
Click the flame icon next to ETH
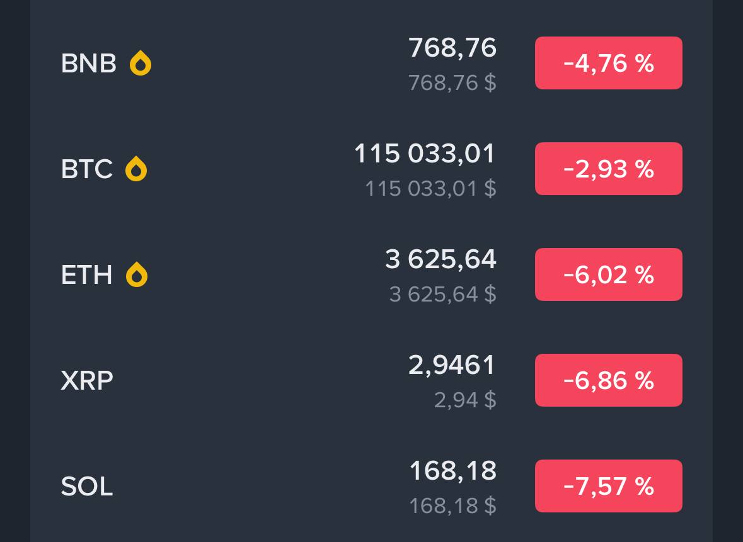(137, 274)
